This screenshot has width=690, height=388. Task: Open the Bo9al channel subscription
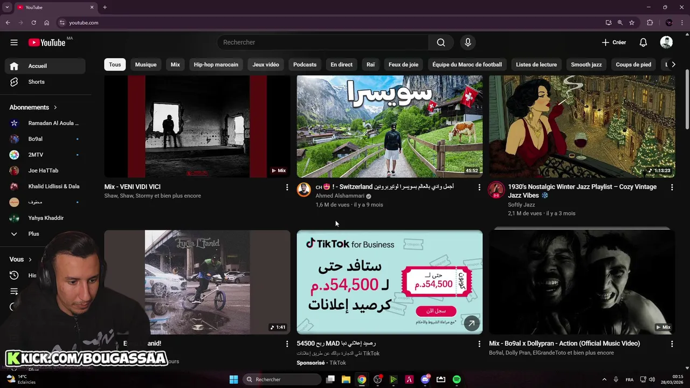(x=45, y=139)
